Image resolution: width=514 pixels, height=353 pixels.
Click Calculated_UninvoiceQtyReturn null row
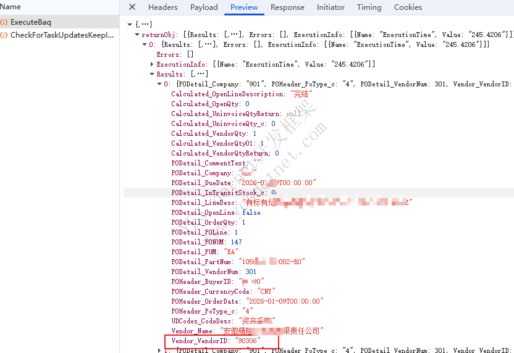pyautogui.click(x=236, y=114)
